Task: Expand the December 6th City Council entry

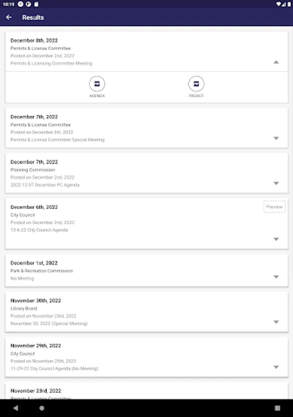Action: [x=276, y=240]
